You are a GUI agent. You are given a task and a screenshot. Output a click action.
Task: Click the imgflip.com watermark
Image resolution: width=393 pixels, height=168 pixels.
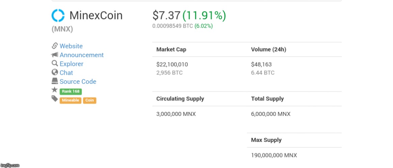point(10,165)
